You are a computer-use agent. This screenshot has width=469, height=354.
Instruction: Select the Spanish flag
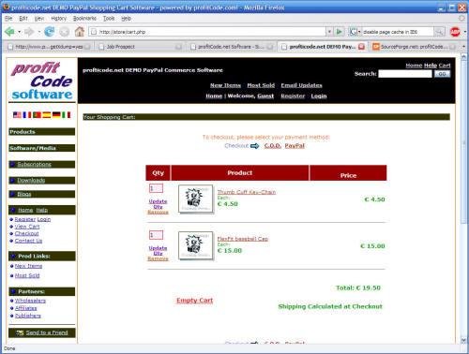[47, 115]
